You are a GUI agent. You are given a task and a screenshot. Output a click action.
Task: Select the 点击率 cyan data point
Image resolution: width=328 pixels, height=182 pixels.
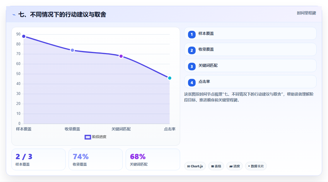coord(170,78)
